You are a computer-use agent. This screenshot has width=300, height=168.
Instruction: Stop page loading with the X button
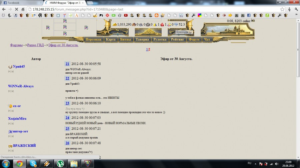coord(16,9)
